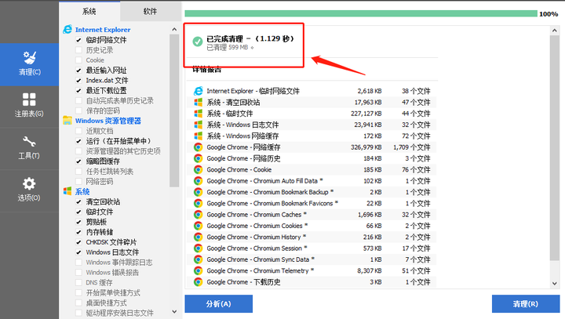Uncheck 最近输入网址 checkbox
The image size is (565, 319).
click(78, 70)
